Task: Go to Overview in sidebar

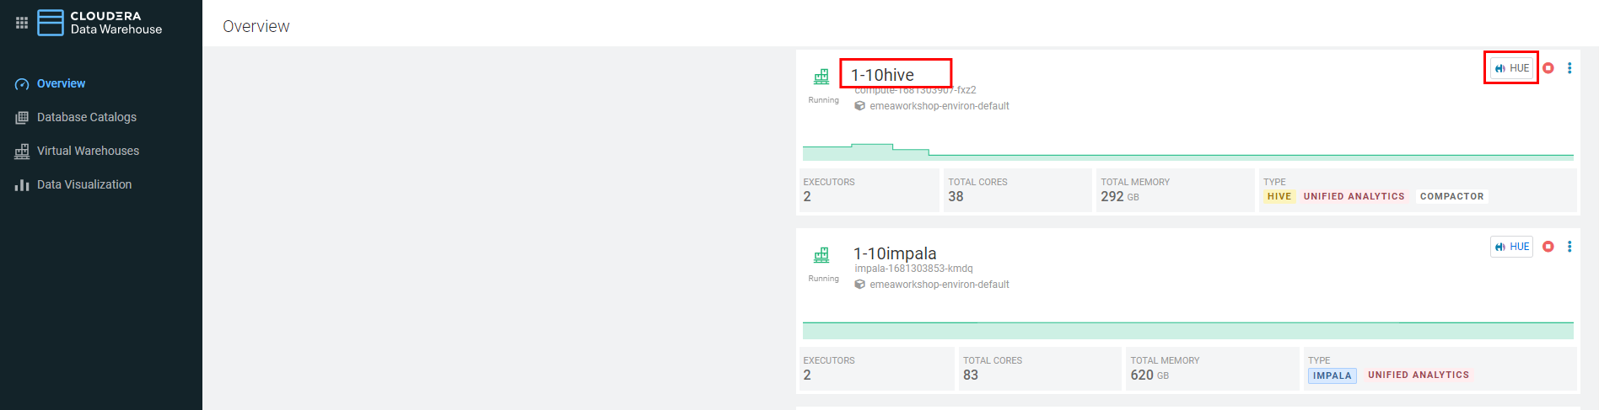Action: click(x=61, y=83)
